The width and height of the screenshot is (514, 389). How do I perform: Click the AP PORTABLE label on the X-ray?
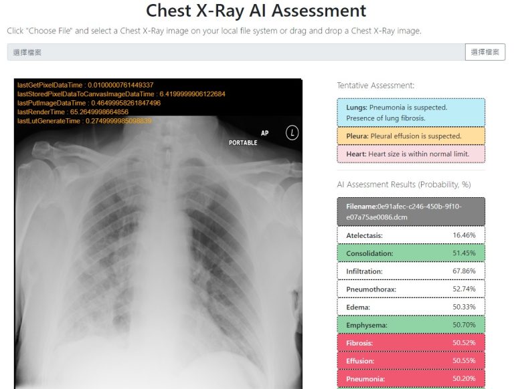coord(249,138)
